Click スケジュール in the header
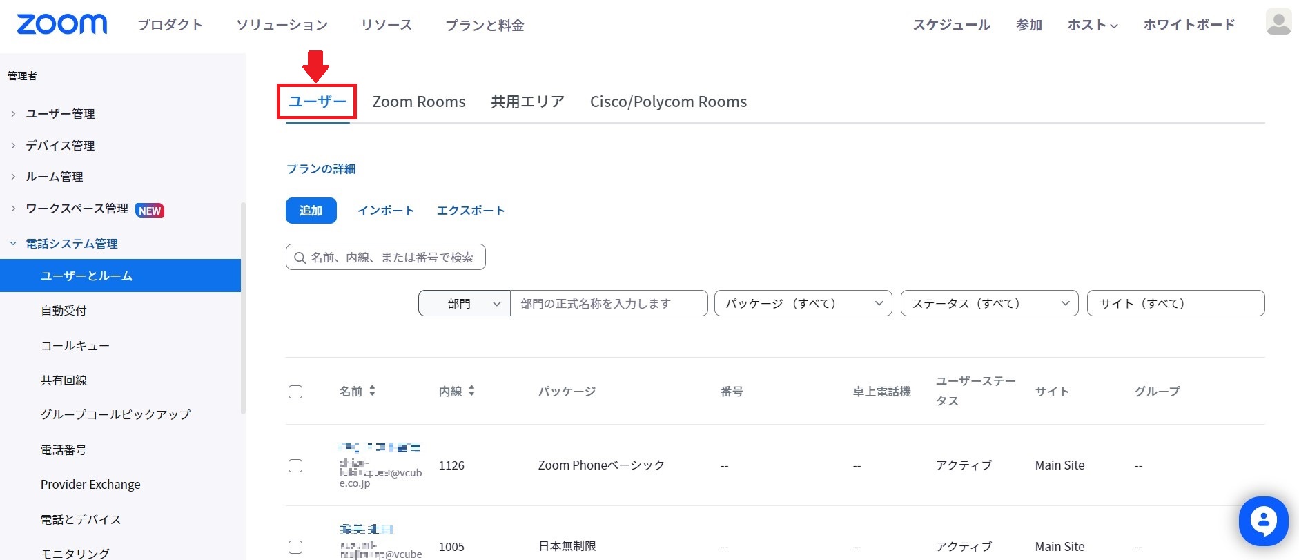This screenshot has height=560, width=1299. (x=952, y=25)
